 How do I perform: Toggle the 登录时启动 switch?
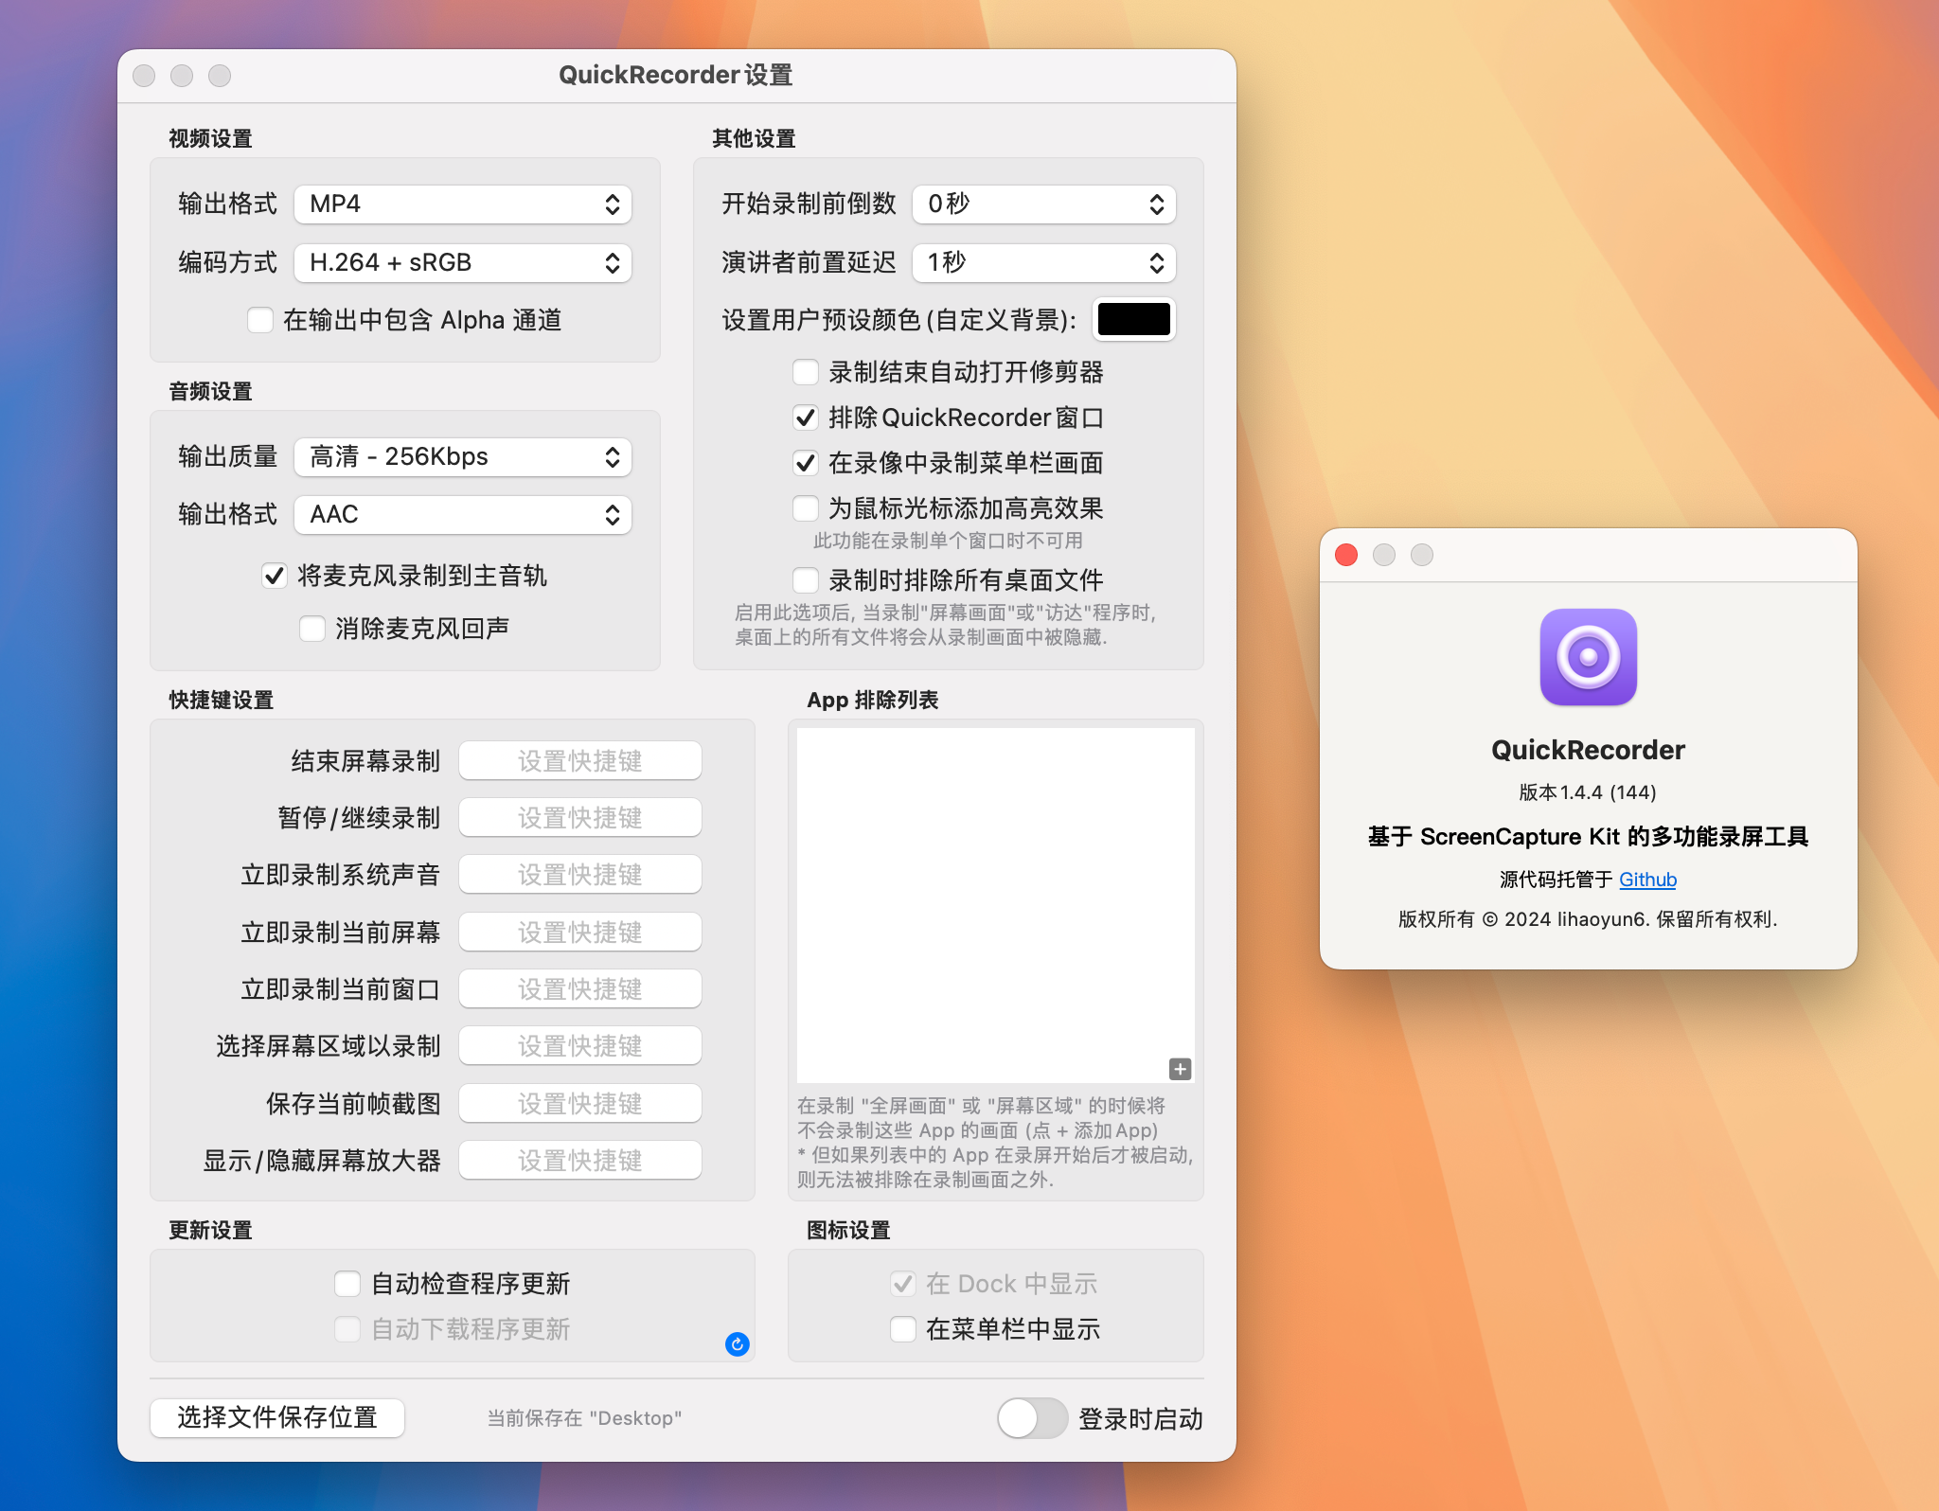point(1032,1418)
